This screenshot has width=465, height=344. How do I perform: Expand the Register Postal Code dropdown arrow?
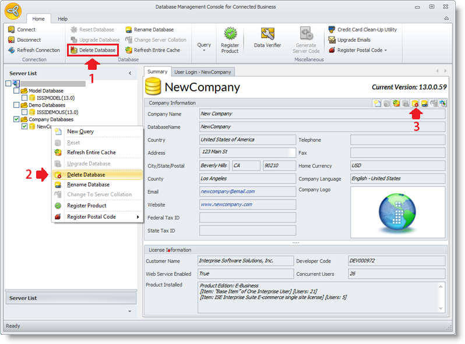tap(385, 51)
